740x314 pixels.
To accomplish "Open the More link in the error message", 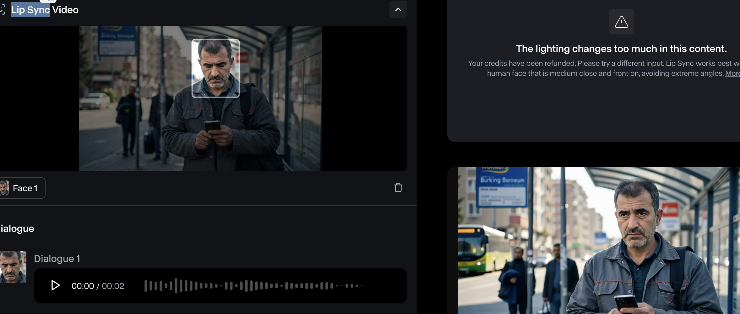I will (733, 73).
